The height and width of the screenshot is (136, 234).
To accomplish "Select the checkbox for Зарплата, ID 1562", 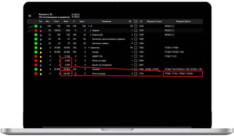I will tap(136, 48).
